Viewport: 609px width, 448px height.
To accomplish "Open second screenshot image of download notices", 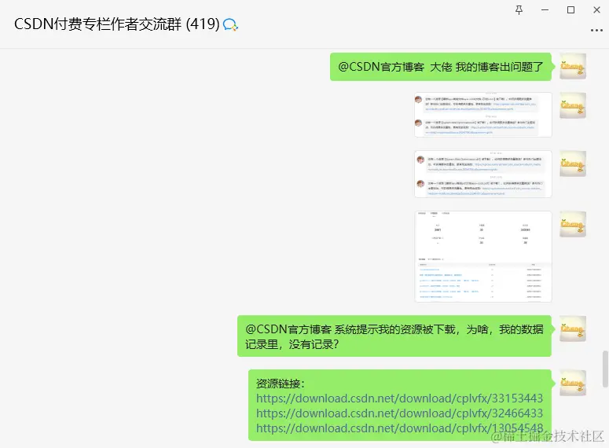I will [483, 174].
